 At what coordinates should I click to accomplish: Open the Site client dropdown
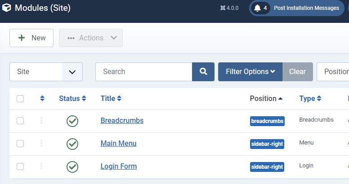tap(46, 72)
